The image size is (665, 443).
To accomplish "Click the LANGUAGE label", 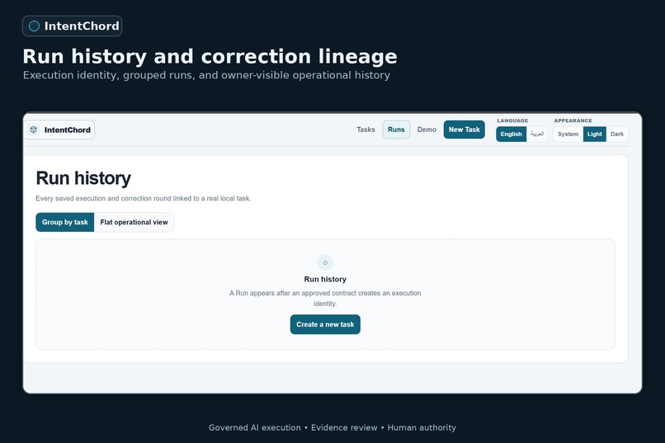I will tap(512, 120).
